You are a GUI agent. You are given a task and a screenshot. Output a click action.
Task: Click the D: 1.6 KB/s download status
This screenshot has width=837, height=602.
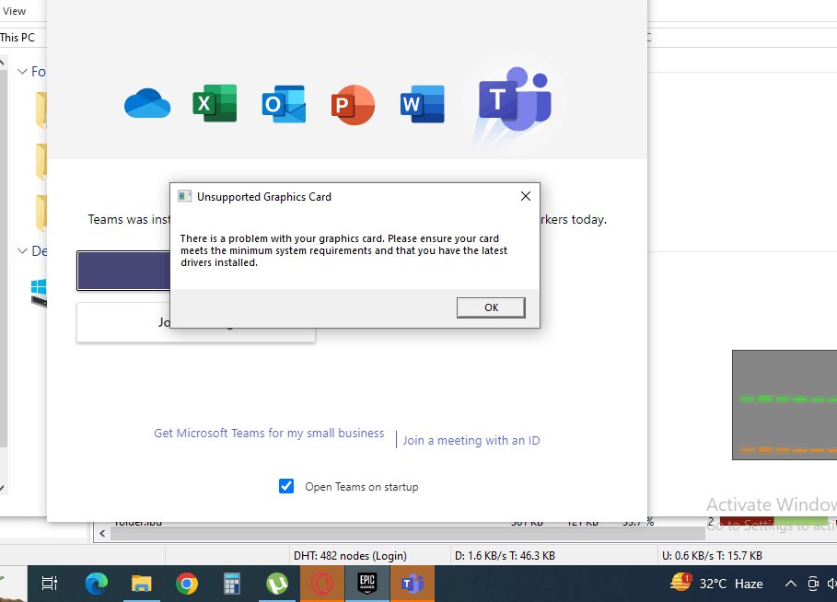click(505, 556)
